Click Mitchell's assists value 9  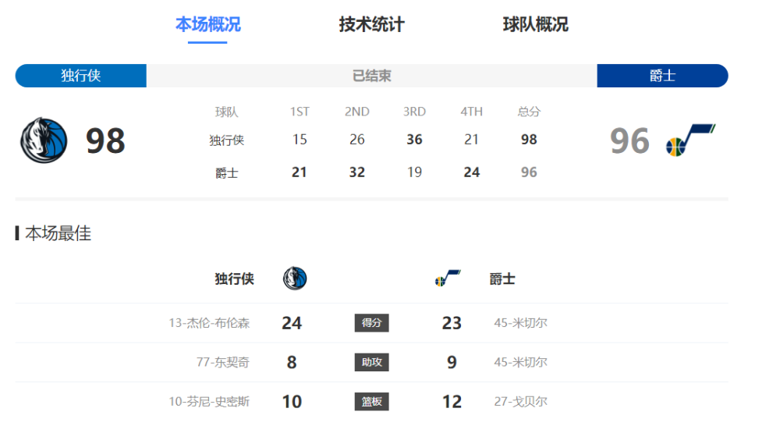[452, 362]
